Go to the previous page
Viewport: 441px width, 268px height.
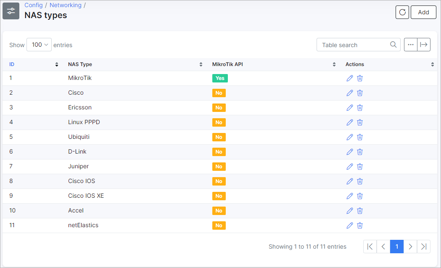(383, 247)
